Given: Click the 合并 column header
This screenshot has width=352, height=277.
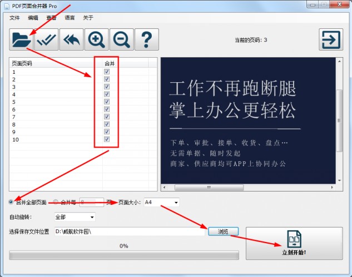Looking at the screenshot, I should [x=126, y=63].
